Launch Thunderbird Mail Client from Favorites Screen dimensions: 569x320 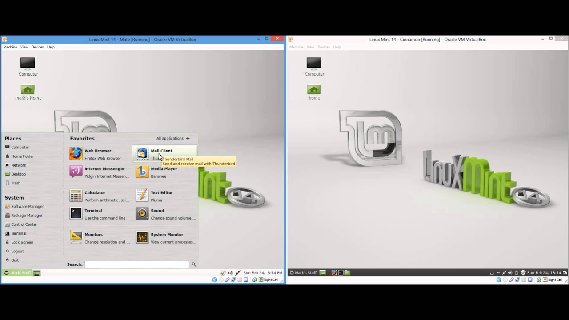point(161,151)
